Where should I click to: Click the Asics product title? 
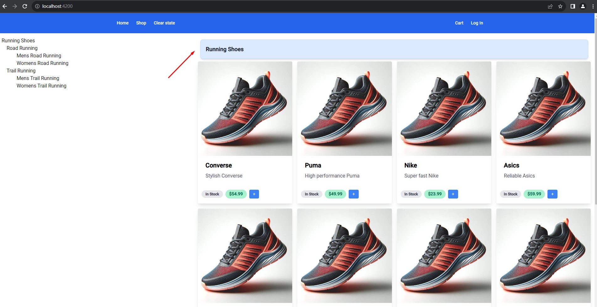pyautogui.click(x=511, y=165)
